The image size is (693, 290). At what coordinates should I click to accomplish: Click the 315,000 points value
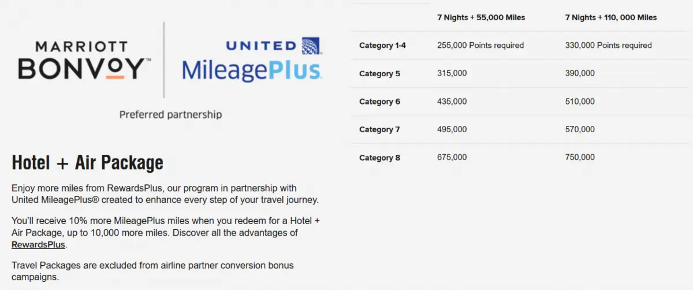(452, 73)
